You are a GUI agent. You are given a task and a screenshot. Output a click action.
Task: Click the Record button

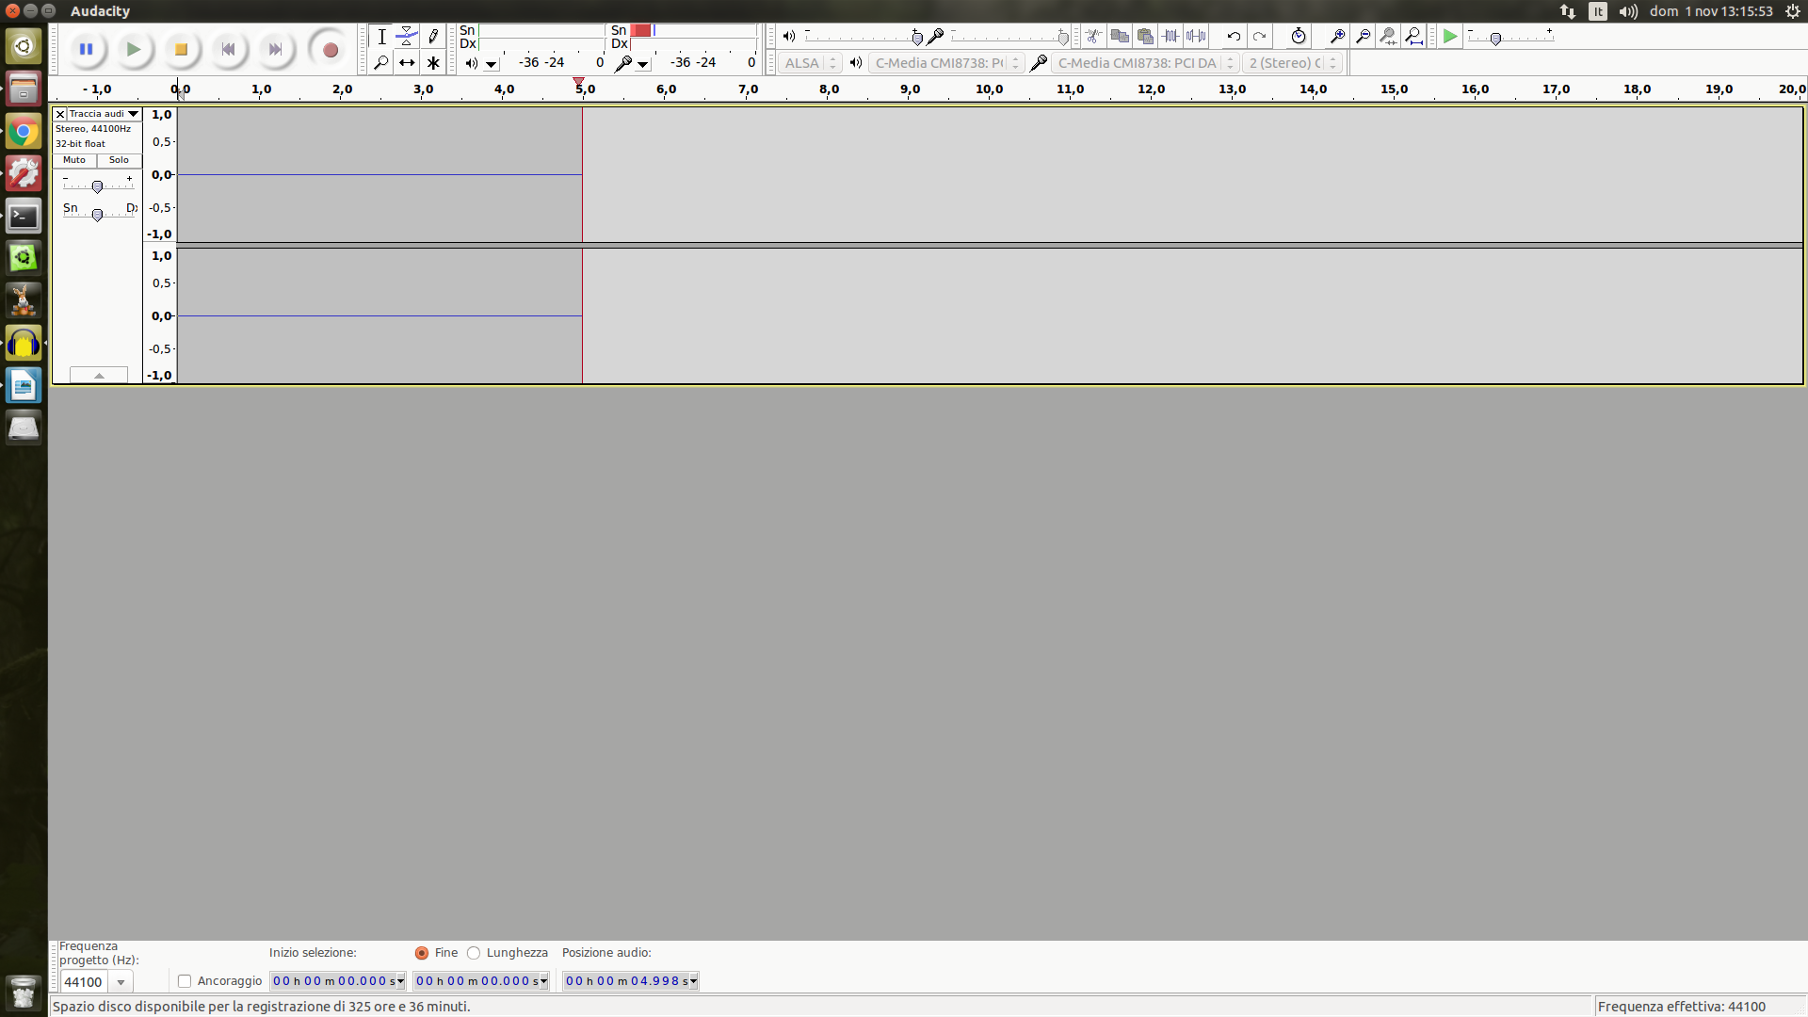330,49
